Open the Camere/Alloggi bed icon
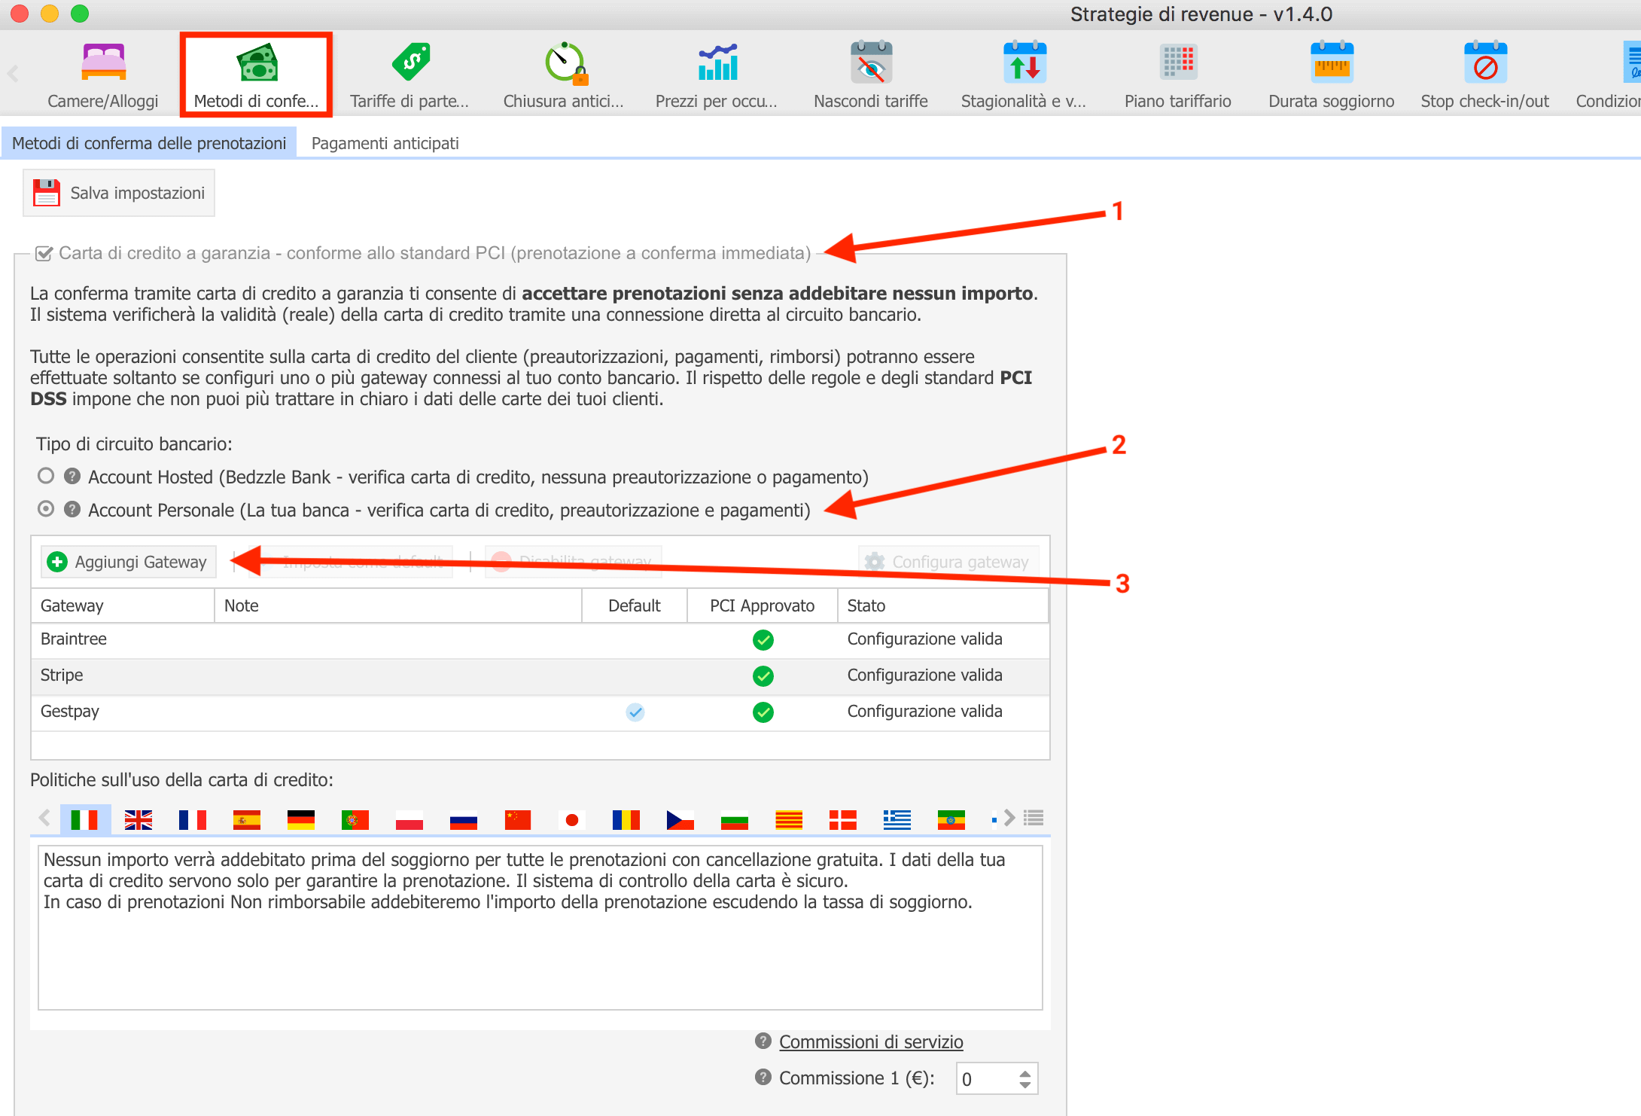The height and width of the screenshot is (1116, 1641). click(103, 63)
